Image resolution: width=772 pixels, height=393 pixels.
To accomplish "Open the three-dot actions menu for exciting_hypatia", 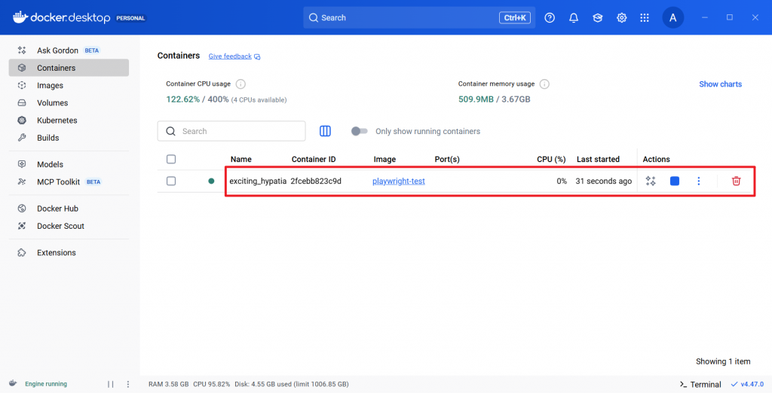I will click(x=698, y=181).
